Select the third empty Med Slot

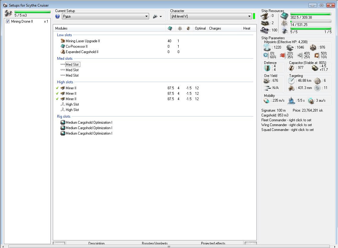tap(72, 75)
